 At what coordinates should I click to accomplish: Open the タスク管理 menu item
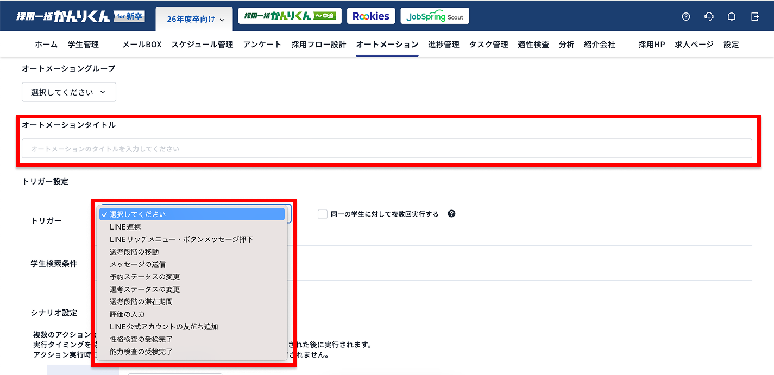(x=488, y=44)
